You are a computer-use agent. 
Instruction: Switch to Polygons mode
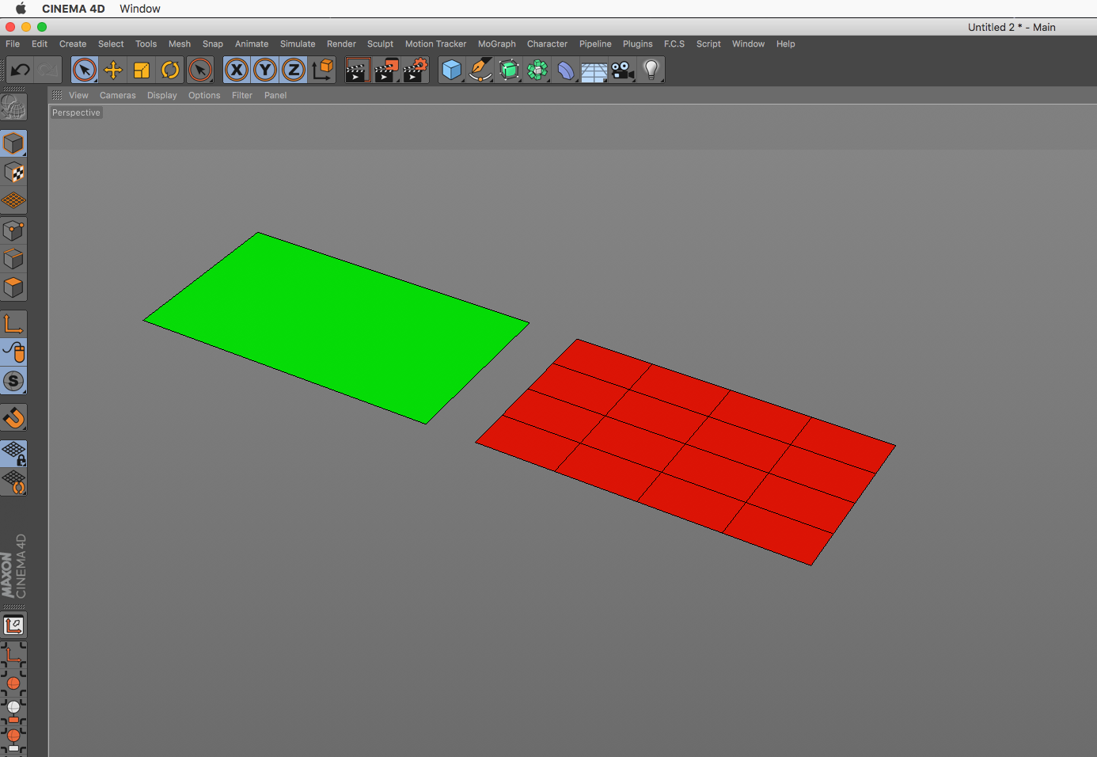pyautogui.click(x=13, y=287)
